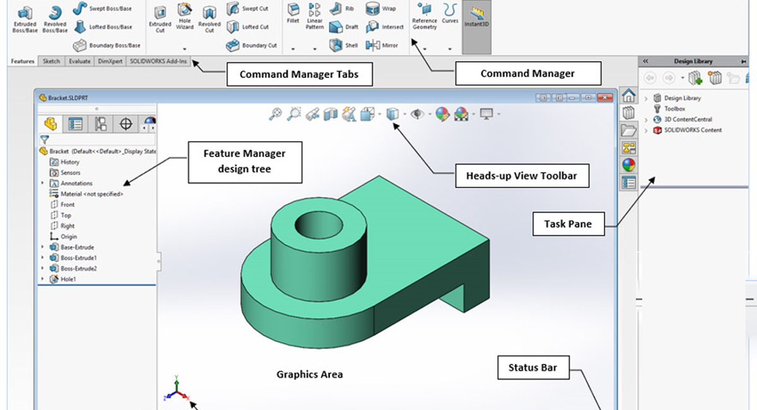
Task: Open the Reference Geometry dropdown arrow
Action: [425, 49]
